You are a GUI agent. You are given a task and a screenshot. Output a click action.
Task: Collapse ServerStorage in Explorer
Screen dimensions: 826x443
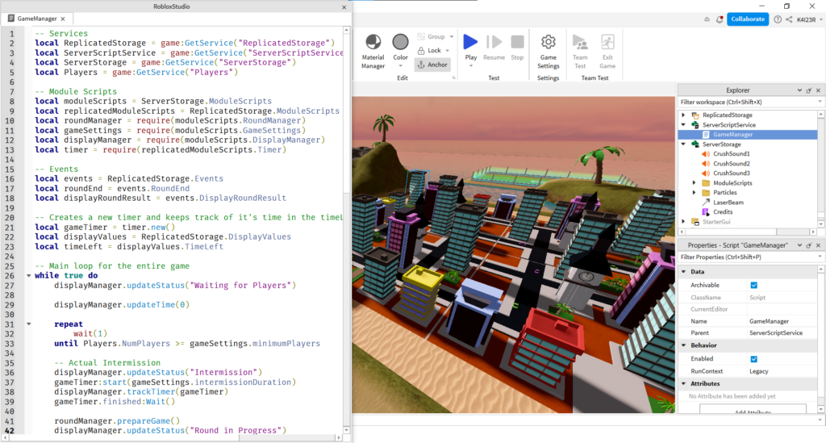coord(683,144)
